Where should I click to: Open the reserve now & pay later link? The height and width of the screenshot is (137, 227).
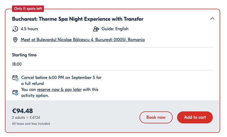pyautogui.click(x=59, y=90)
